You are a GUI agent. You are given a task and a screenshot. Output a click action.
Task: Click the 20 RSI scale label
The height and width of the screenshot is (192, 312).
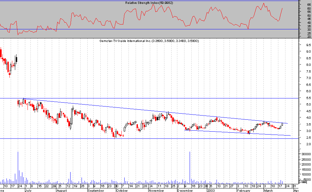tap(309, 37)
